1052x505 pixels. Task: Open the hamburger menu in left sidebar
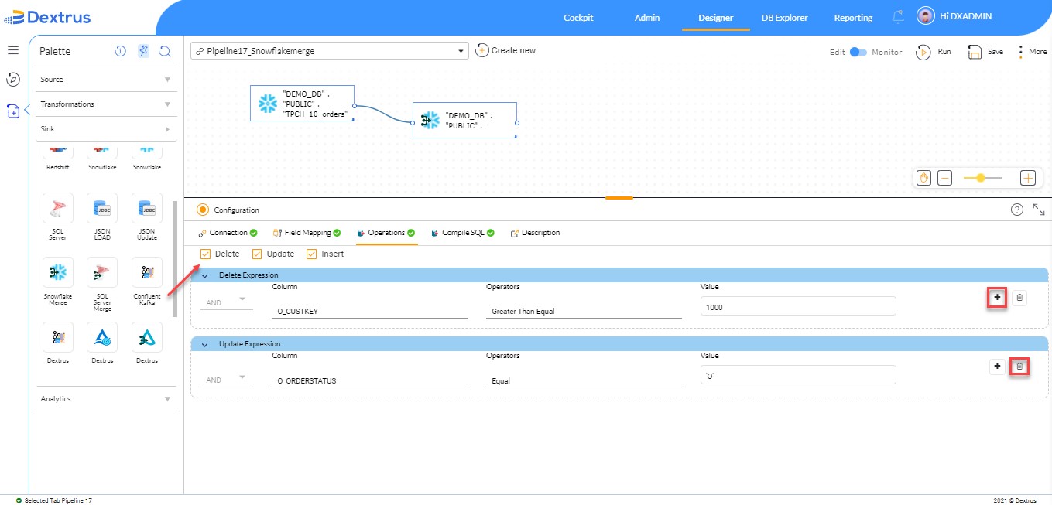(13, 50)
